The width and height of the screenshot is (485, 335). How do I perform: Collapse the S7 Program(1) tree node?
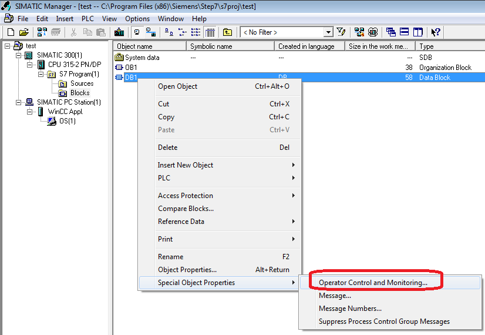[41, 74]
